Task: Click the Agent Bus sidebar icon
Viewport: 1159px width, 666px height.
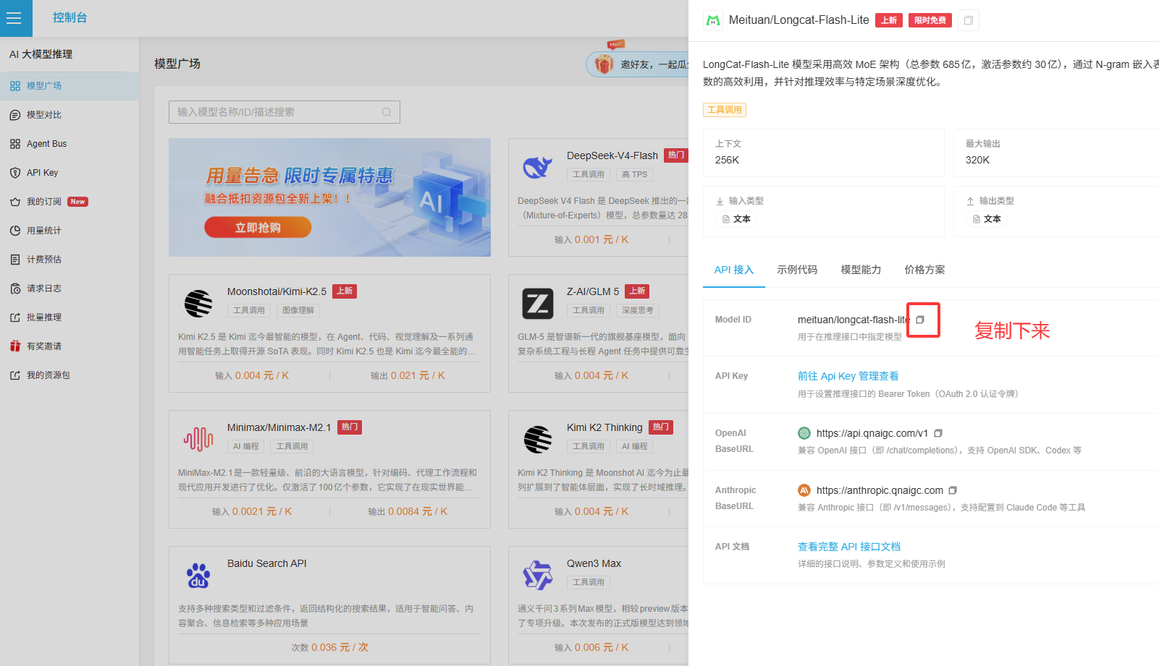Action: (15, 144)
